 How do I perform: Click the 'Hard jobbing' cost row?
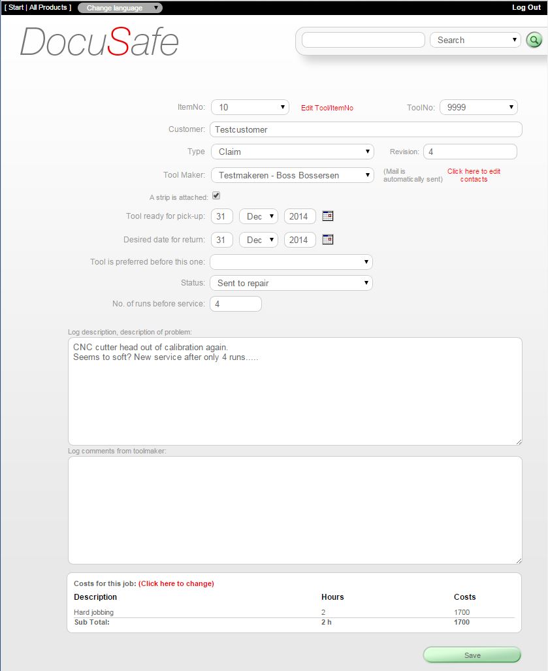click(x=295, y=612)
